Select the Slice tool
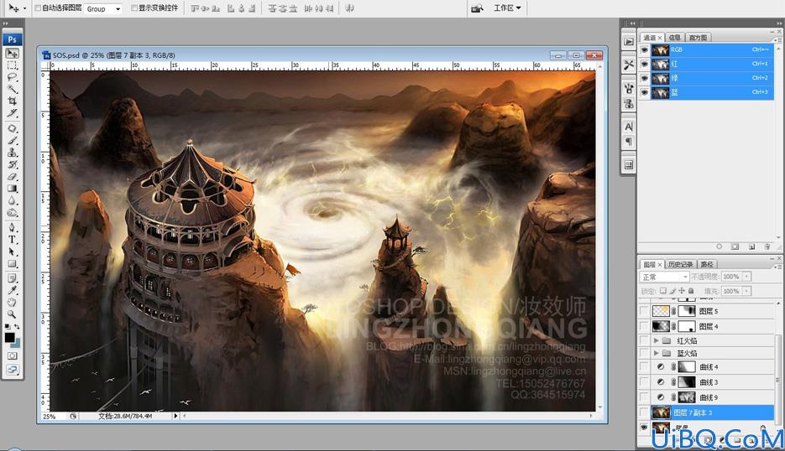The width and height of the screenshot is (785, 451). (x=12, y=113)
